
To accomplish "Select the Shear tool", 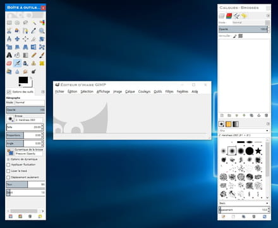I will 17,47.
